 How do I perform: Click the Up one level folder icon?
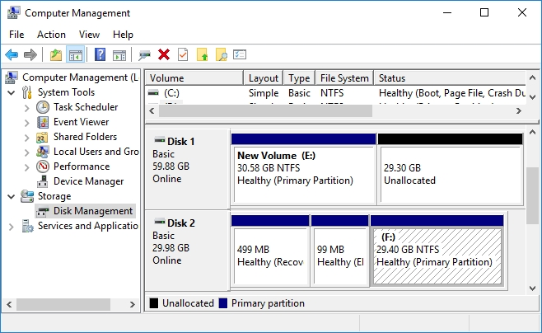56,54
